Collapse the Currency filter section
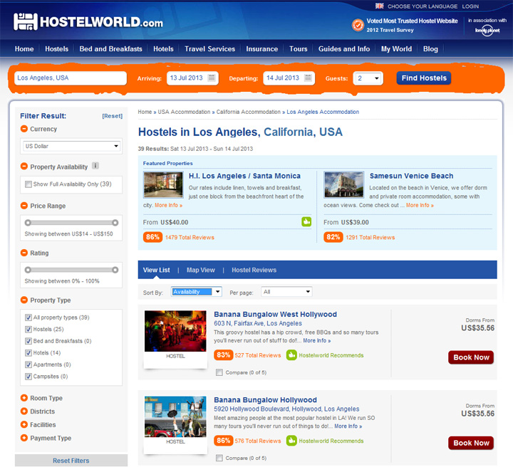Viewport: 513px width, 467px height. (x=24, y=129)
